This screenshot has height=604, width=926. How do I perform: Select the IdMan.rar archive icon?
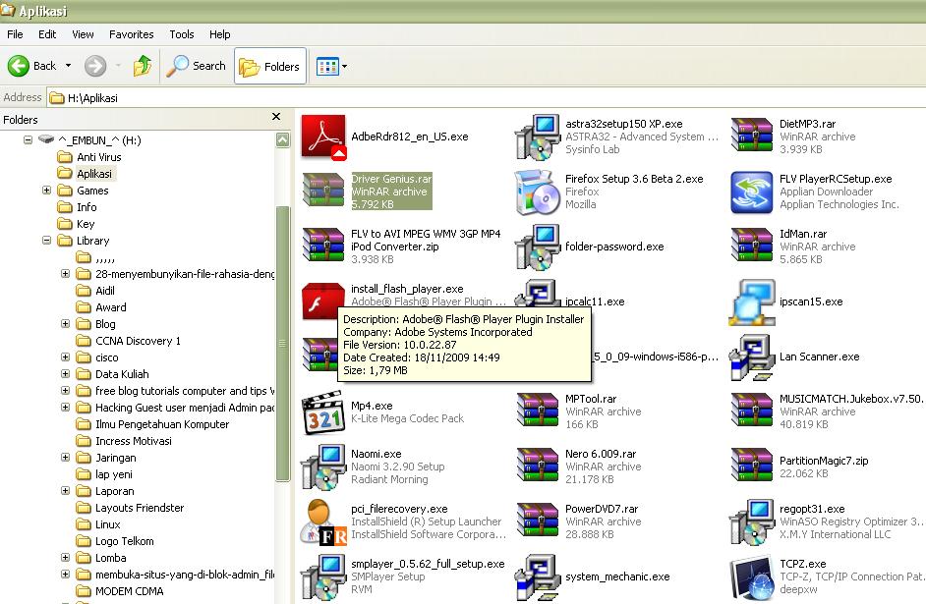(751, 246)
